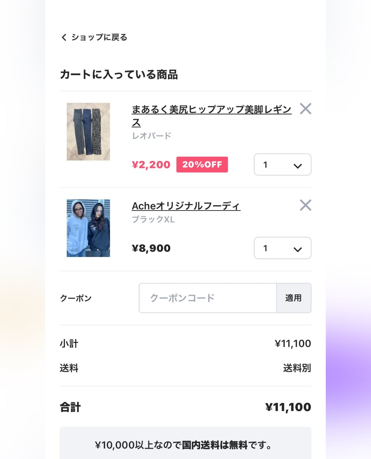Image resolution: width=371 pixels, height=459 pixels.
Task: Open the Acheオリジナルフーディ product link
Action: point(186,206)
